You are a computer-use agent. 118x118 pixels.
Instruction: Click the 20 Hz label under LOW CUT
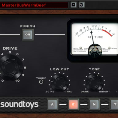50,92
